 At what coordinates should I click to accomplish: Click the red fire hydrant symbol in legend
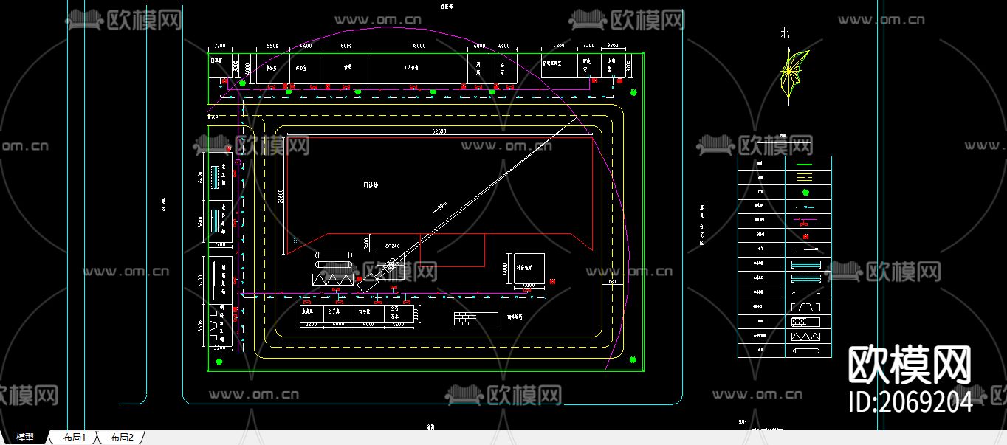click(x=808, y=235)
